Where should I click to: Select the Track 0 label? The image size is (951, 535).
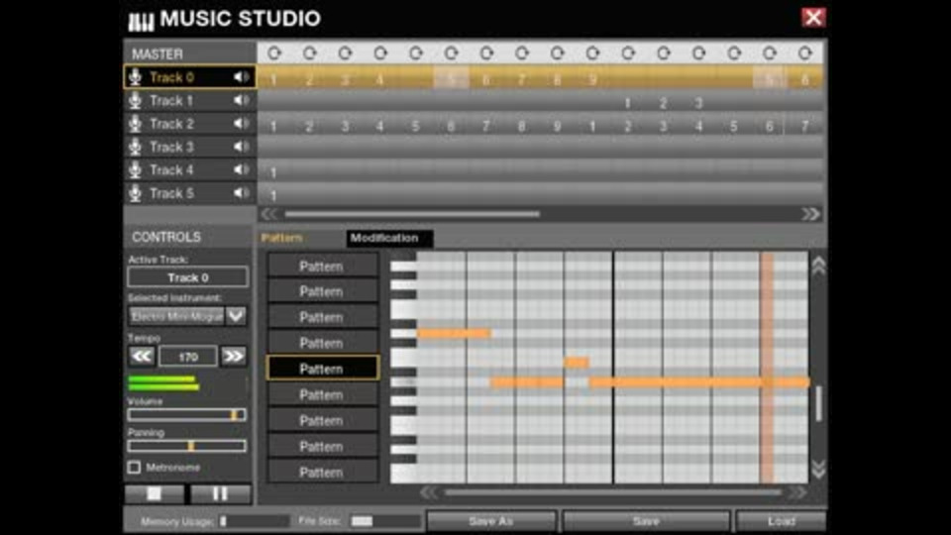tap(171, 77)
